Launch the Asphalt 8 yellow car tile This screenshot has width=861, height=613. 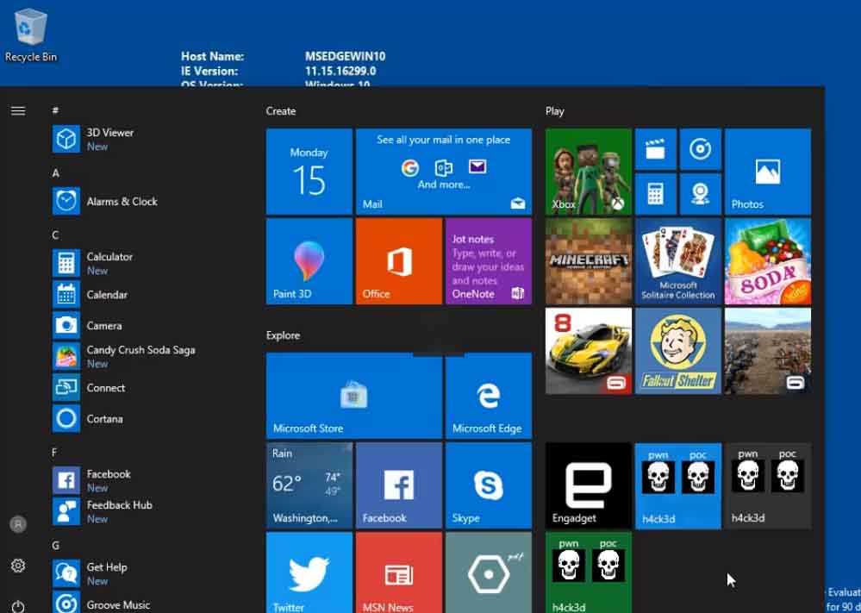(x=589, y=351)
